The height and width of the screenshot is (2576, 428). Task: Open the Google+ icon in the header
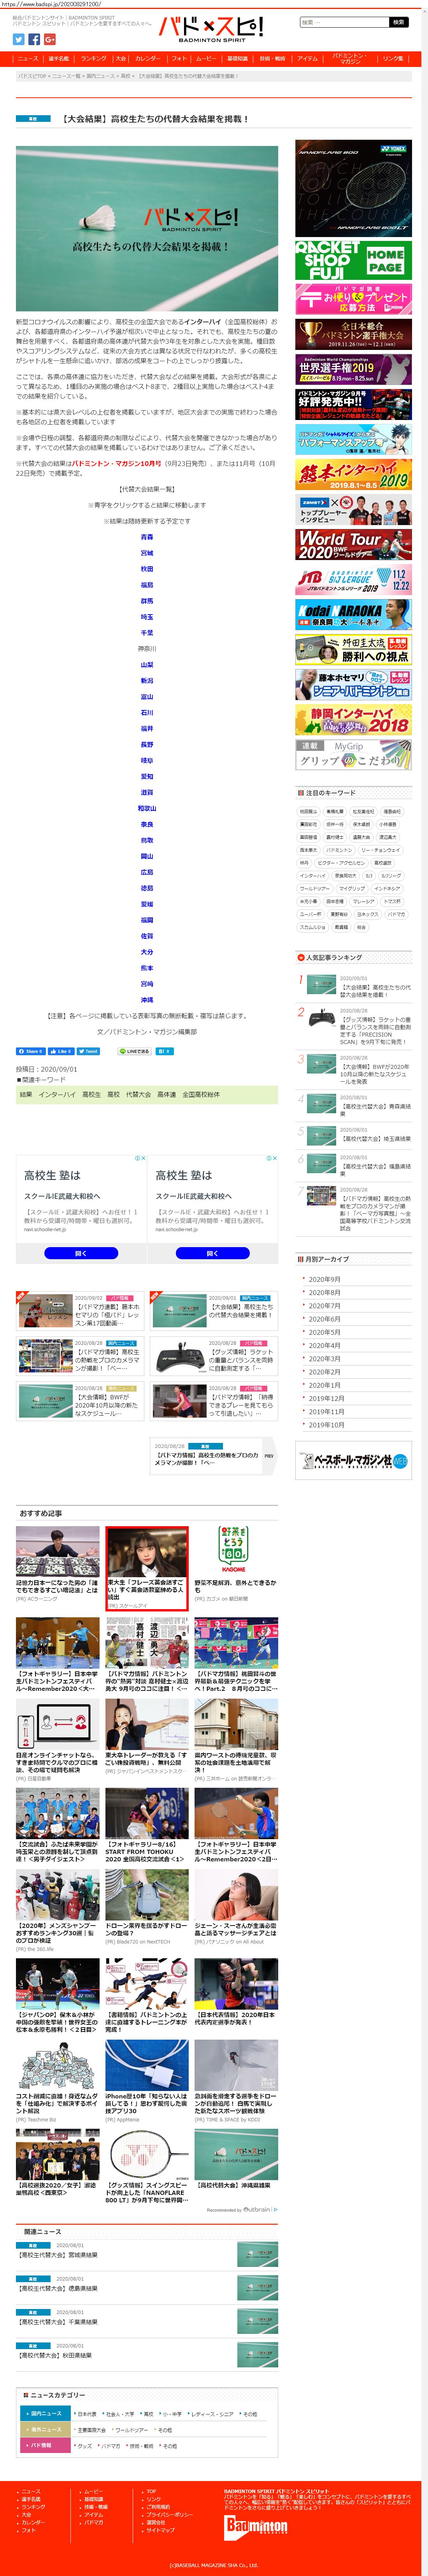tap(50, 39)
